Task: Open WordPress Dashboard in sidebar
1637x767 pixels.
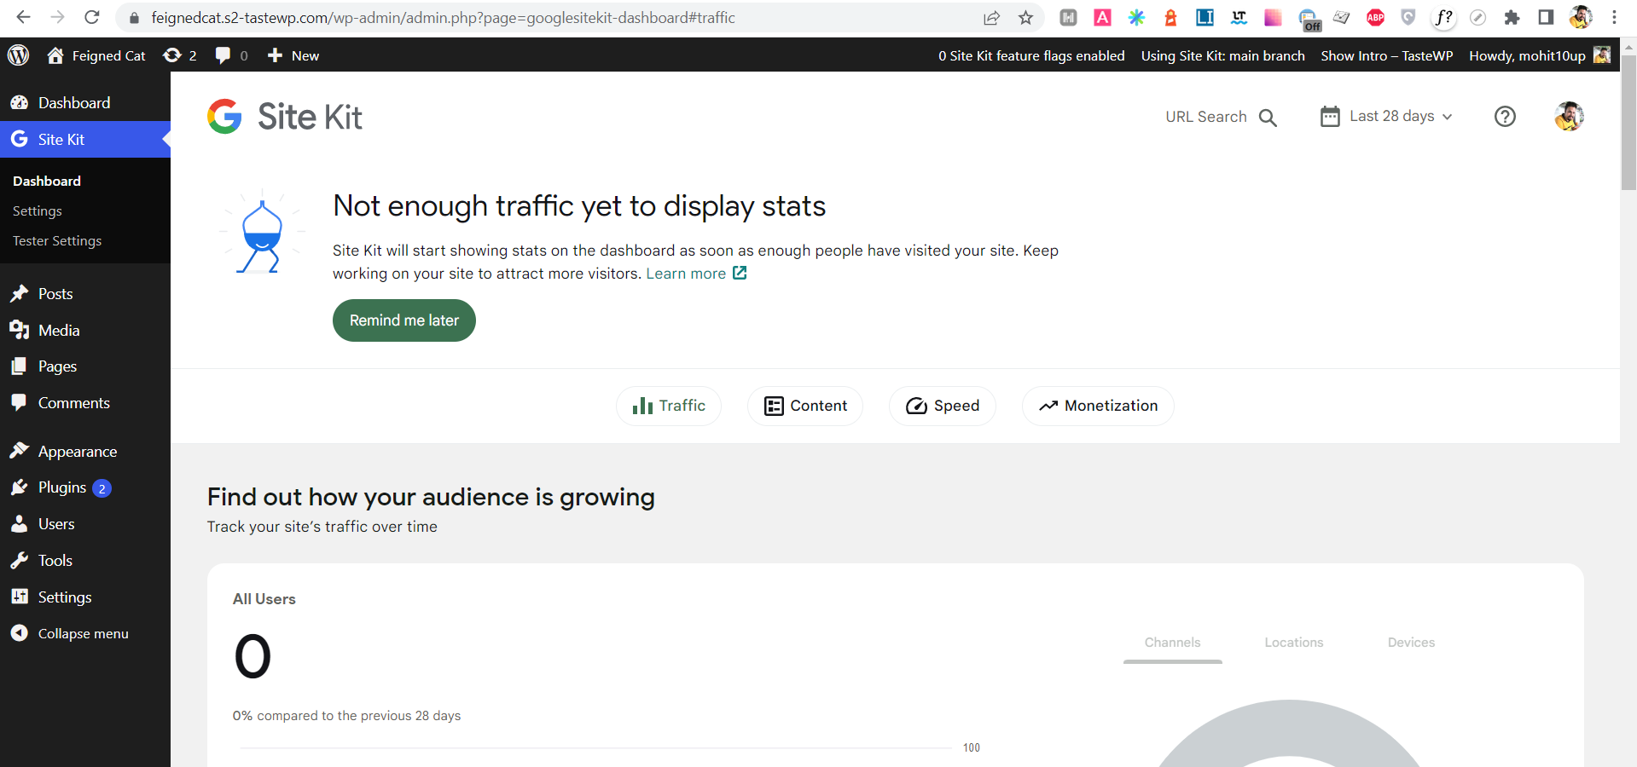Action: 85,102
